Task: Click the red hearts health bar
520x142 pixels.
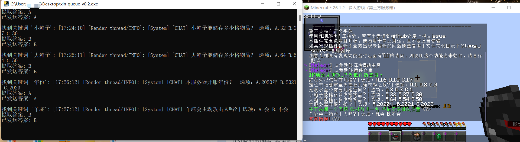Action: coord(390,124)
